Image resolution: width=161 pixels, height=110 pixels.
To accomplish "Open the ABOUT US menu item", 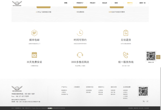I will [x=142, y=3].
